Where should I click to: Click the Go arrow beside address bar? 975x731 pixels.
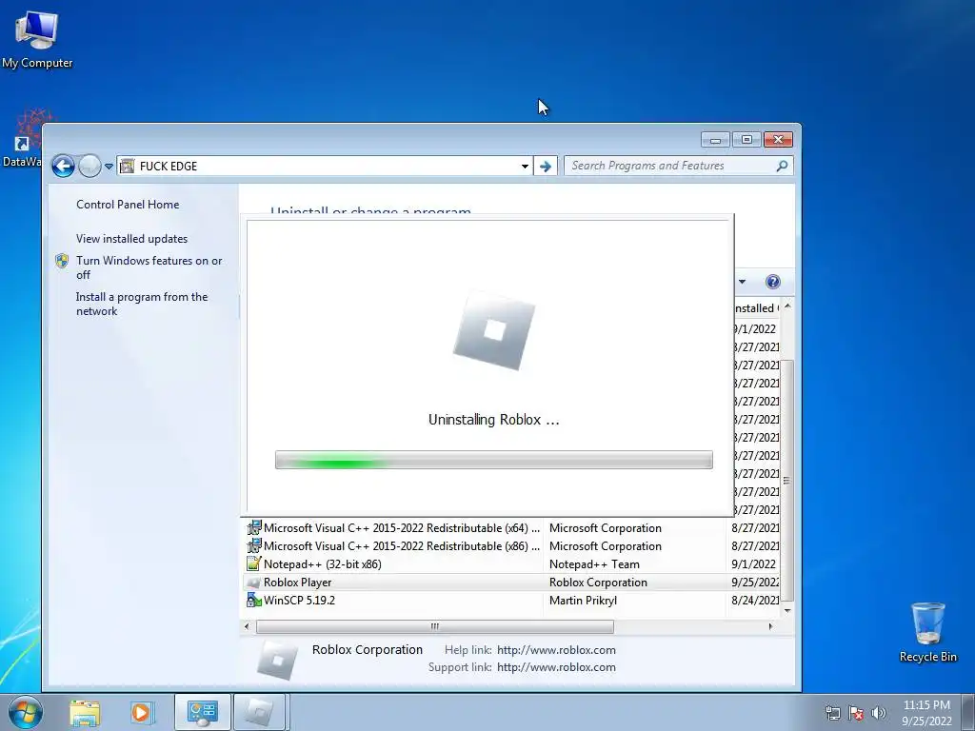pyautogui.click(x=546, y=166)
